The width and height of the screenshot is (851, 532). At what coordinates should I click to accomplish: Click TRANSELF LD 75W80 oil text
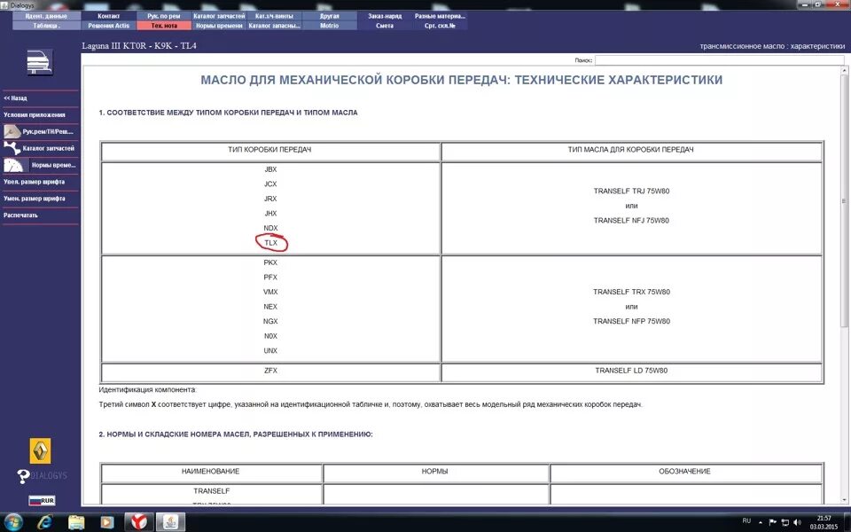631,371
